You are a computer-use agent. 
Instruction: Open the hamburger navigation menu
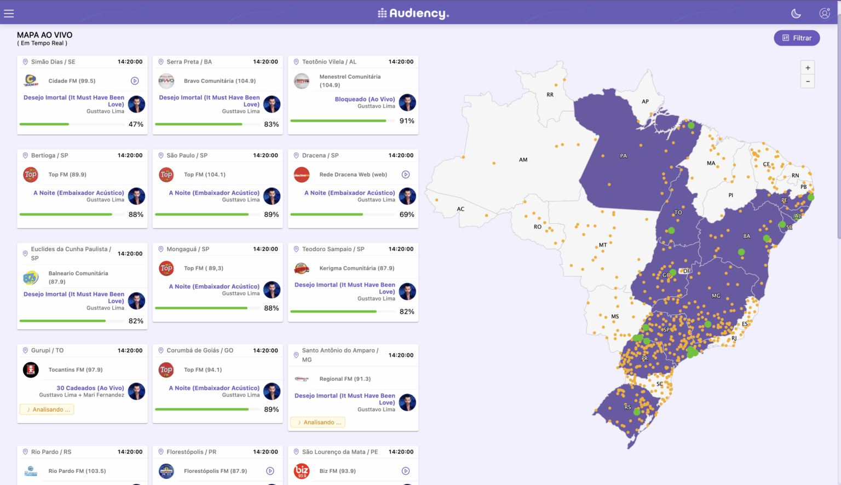(9, 14)
